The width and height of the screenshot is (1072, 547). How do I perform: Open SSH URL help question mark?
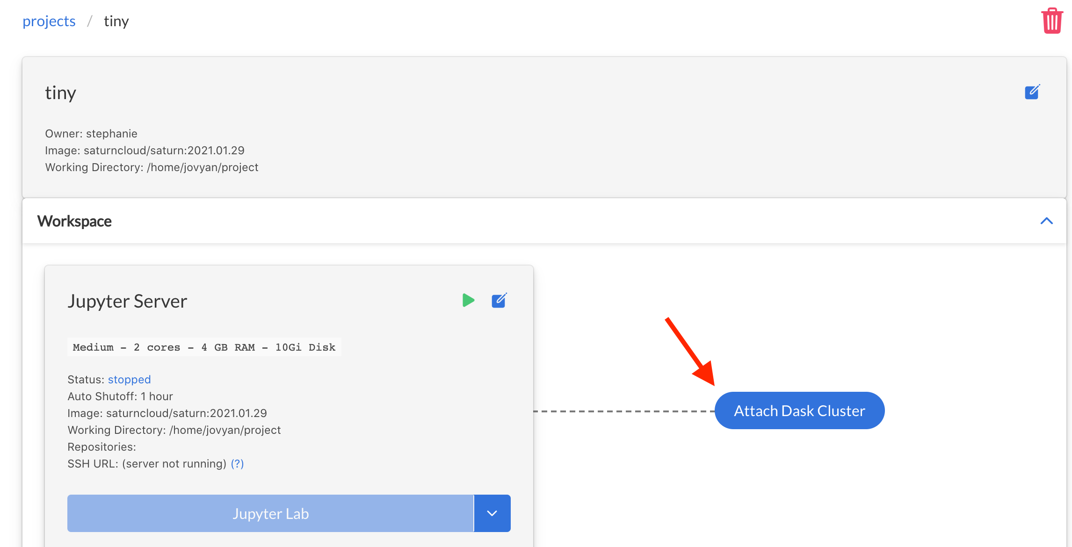(237, 463)
